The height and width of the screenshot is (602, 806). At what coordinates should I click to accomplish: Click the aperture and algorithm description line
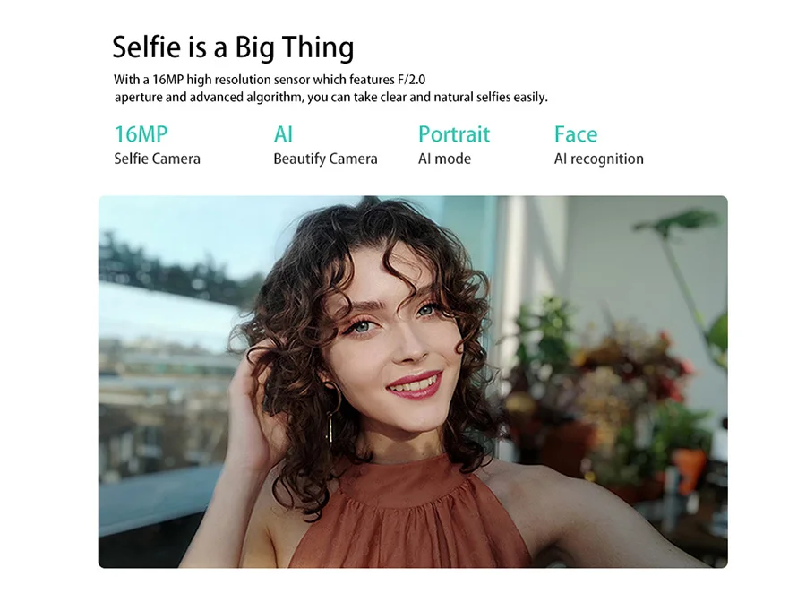331,97
